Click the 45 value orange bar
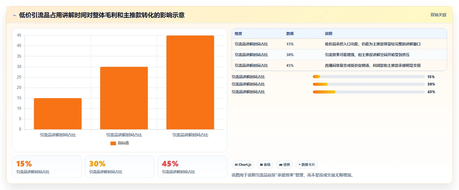 190,82
